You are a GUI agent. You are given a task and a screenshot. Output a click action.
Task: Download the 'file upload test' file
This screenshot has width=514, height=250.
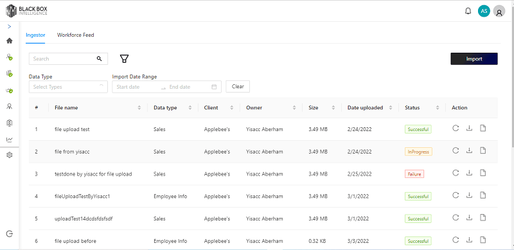coord(469,129)
